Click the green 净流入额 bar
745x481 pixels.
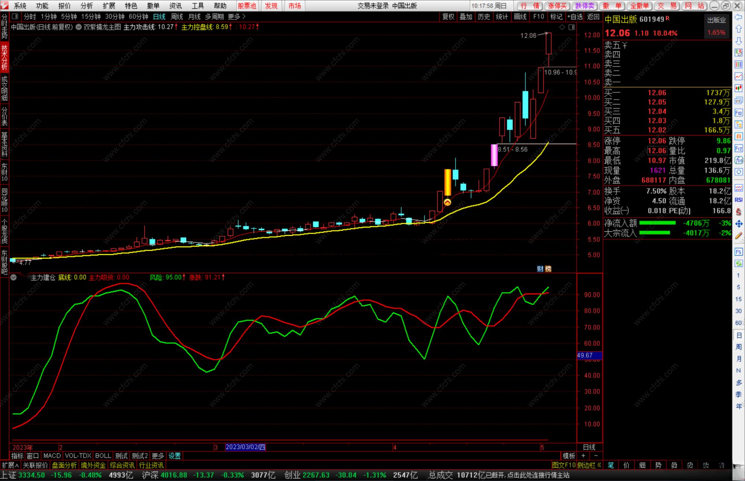(657, 223)
